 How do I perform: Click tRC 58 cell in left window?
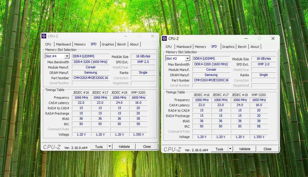coord(138,124)
